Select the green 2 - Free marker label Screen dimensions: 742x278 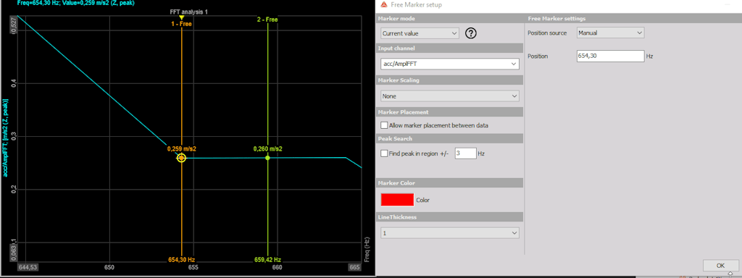click(267, 20)
